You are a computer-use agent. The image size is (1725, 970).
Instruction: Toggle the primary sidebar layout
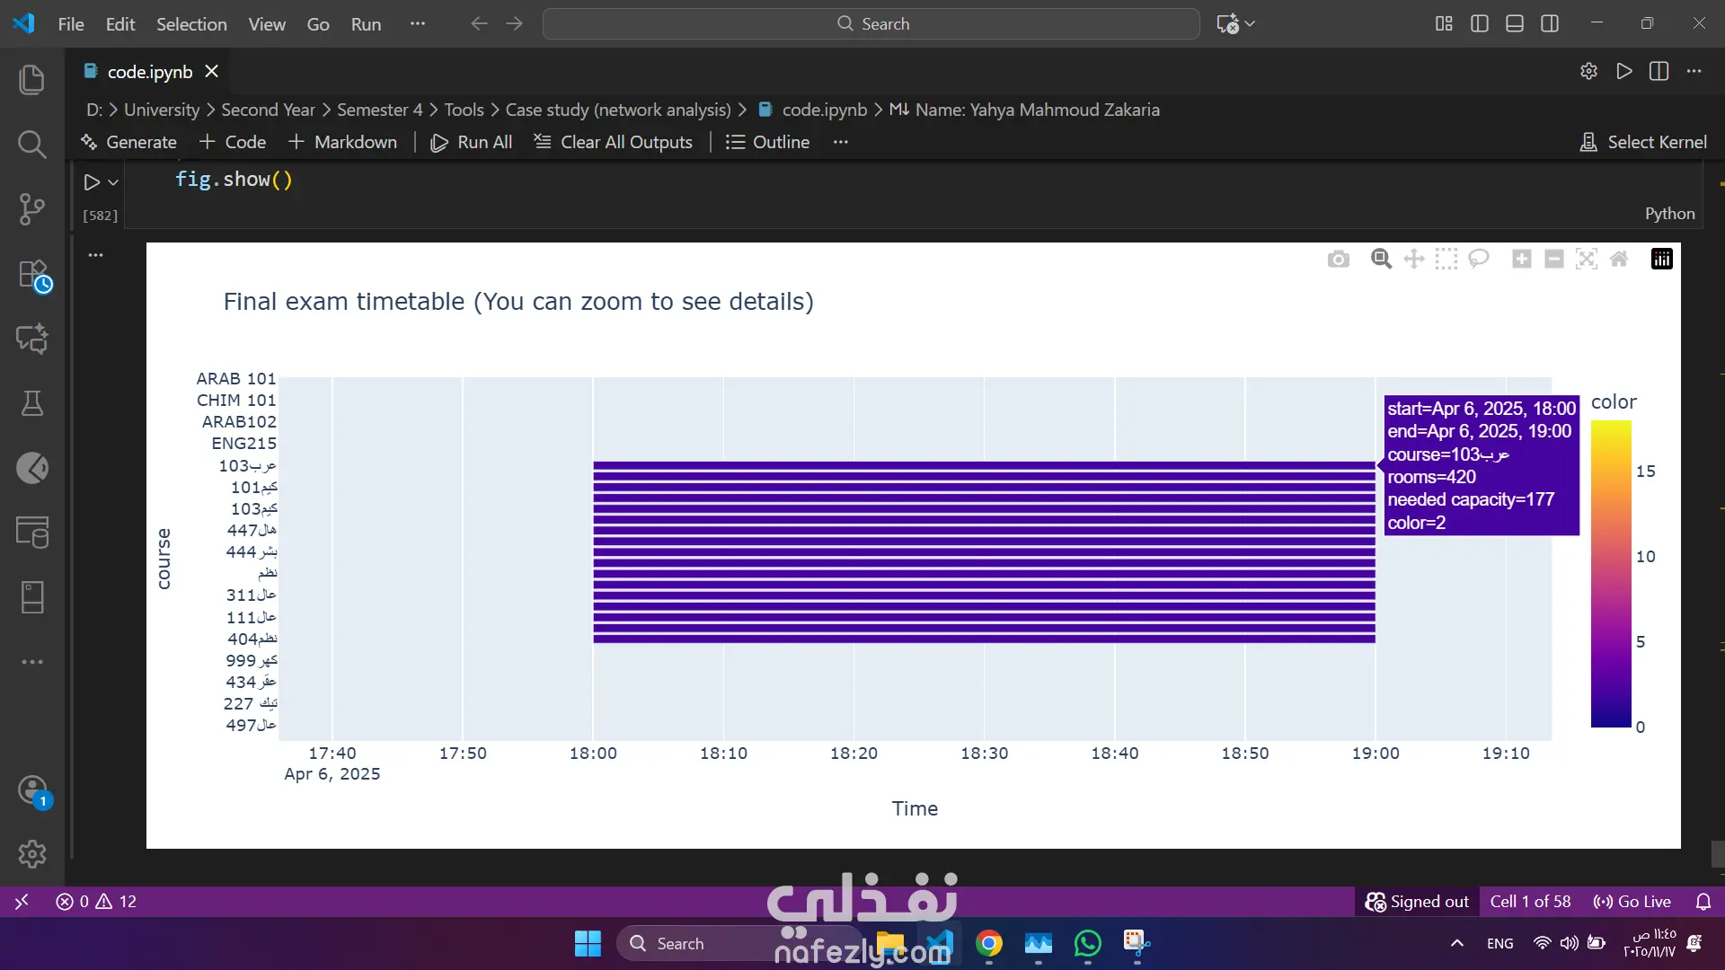coord(1480,24)
